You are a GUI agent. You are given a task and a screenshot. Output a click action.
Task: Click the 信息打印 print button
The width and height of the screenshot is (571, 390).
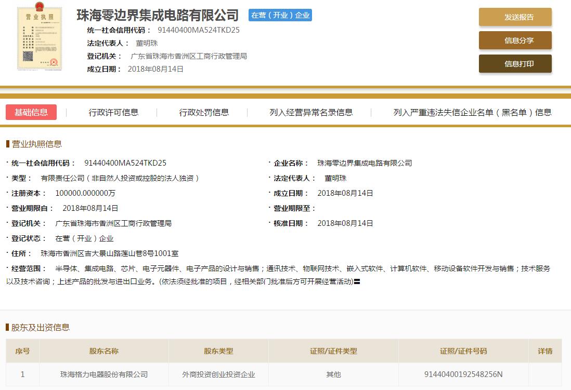515,64
